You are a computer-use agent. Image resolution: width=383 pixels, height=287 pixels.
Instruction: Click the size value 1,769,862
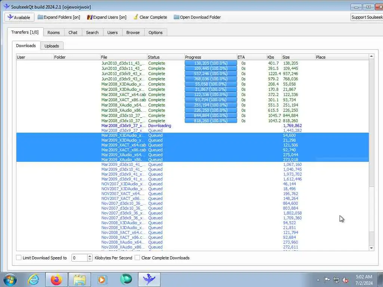pos(292,126)
